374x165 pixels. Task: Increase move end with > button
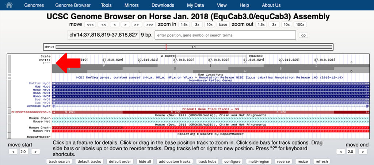point(363,152)
